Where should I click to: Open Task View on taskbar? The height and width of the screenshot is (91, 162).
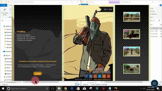point(53,88)
